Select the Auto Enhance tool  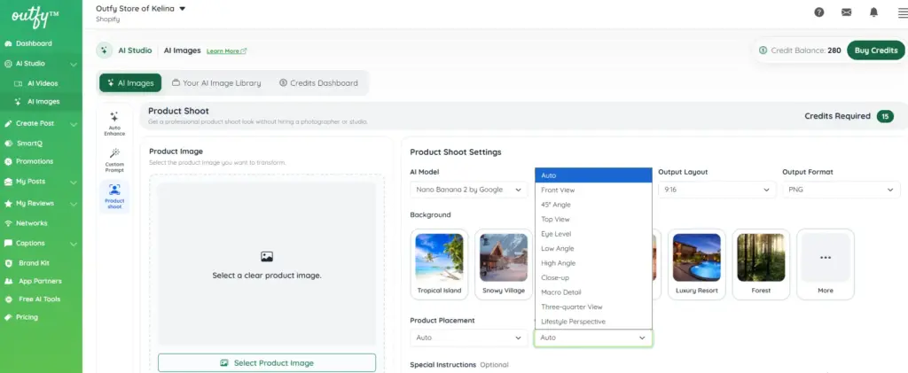114,123
